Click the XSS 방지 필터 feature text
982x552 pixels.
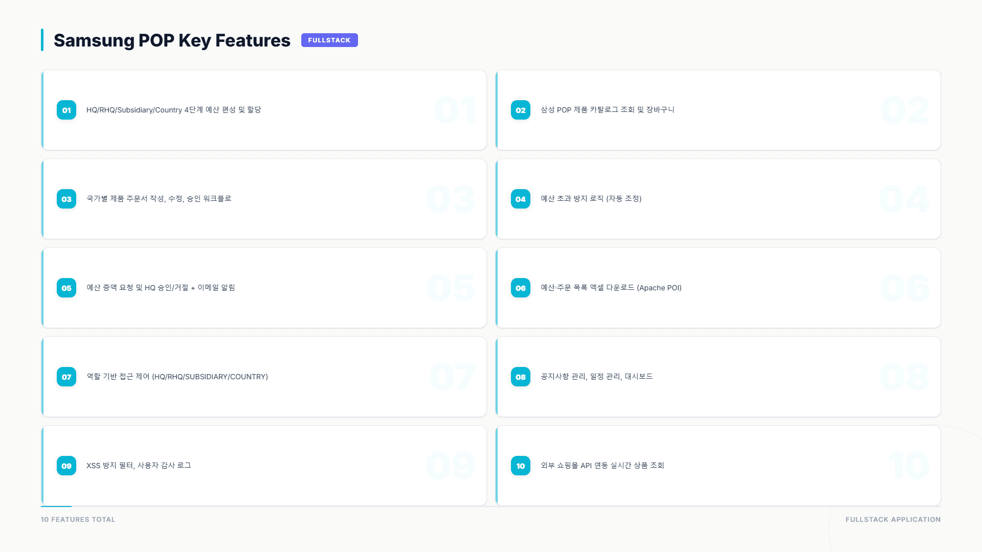pos(139,466)
